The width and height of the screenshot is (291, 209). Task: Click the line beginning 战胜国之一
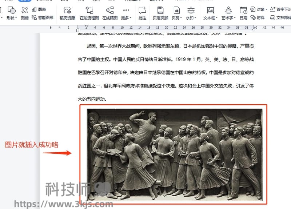166,86
